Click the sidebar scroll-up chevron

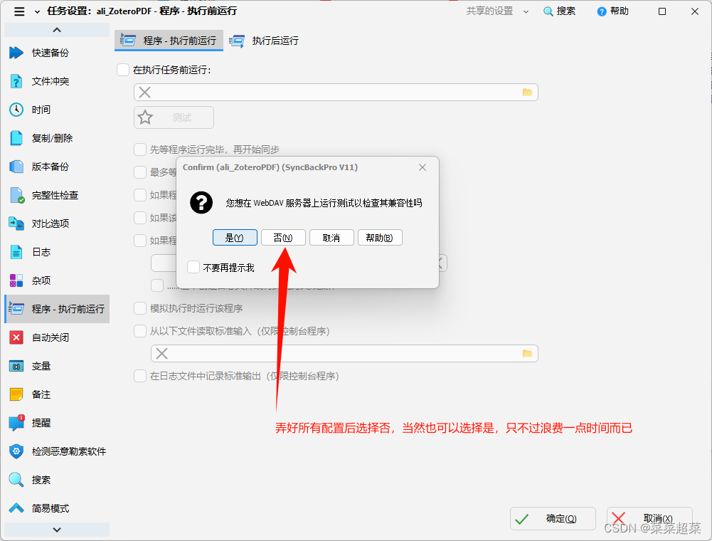click(57, 30)
